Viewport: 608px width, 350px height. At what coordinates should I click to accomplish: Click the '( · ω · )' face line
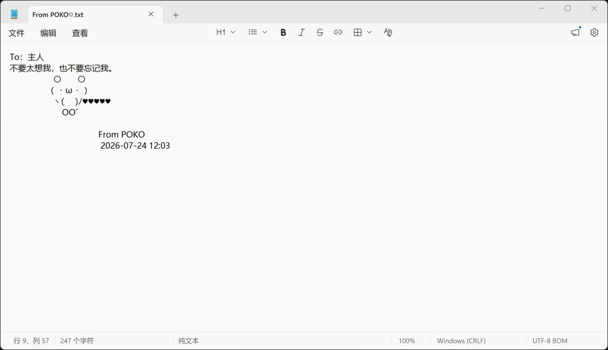(69, 90)
